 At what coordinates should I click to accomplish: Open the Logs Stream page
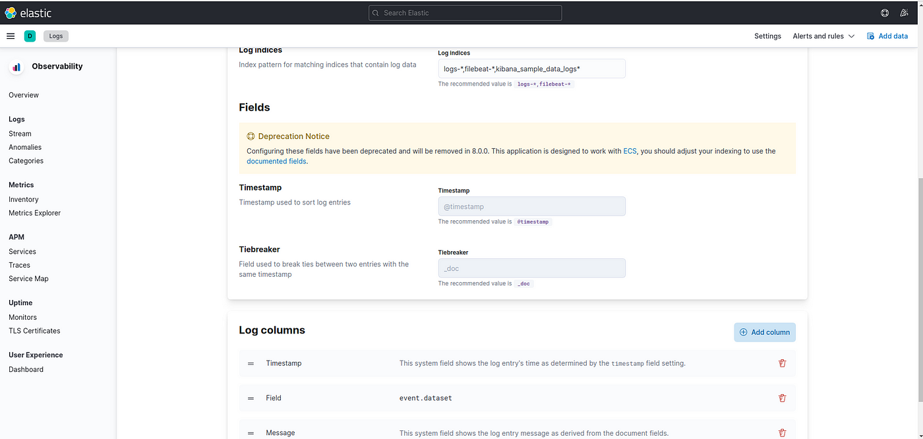tap(20, 134)
